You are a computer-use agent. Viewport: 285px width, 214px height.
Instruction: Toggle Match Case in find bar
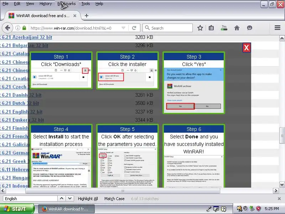[114, 199]
